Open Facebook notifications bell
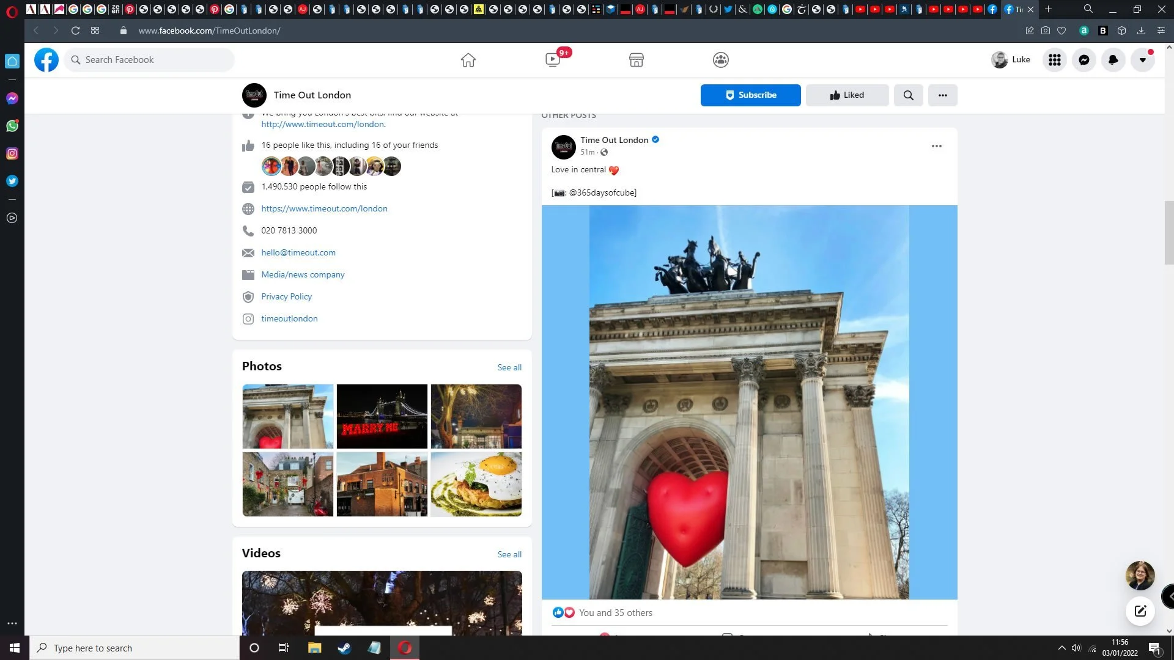The height and width of the screenshot is (660, 1174). coord(1113,60)
